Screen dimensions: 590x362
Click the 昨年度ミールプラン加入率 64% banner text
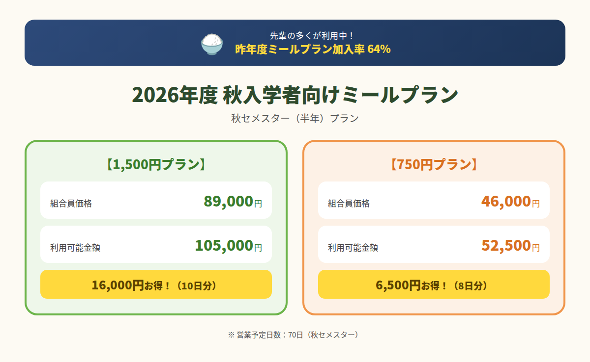pyautogui.click(x=313, y=49)
